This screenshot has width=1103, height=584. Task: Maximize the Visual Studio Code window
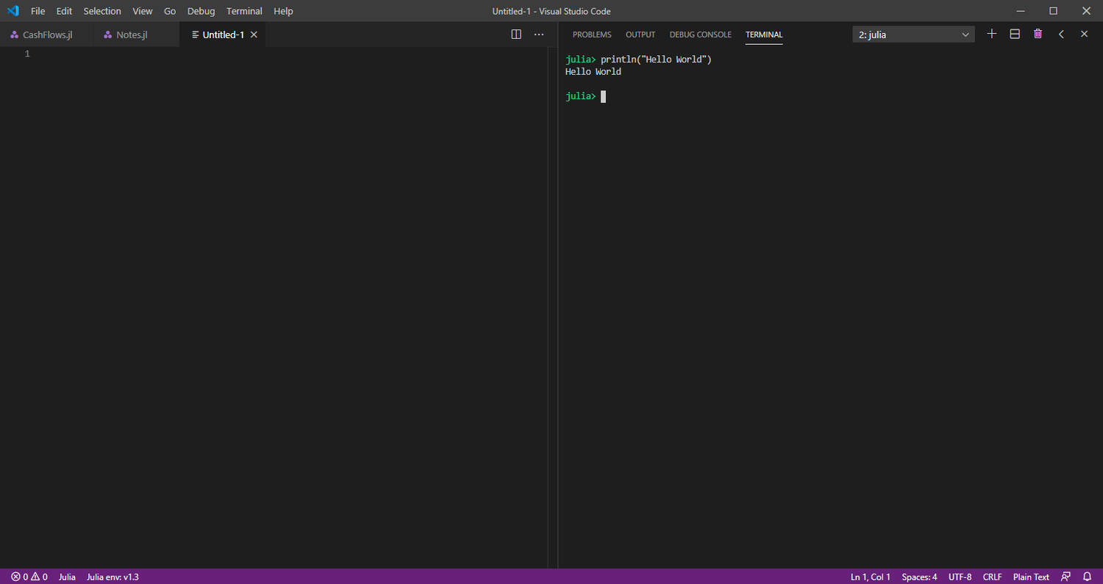point(1053,11)
